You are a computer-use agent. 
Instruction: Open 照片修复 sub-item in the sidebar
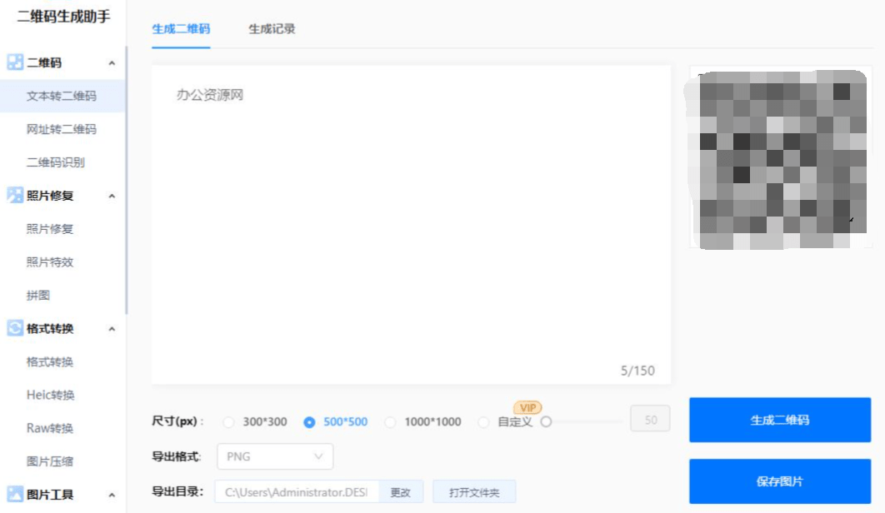(x=62, y=228)
